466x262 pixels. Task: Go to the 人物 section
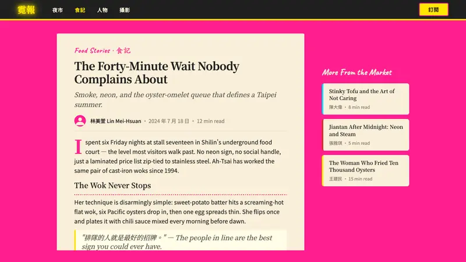[103, 10]
